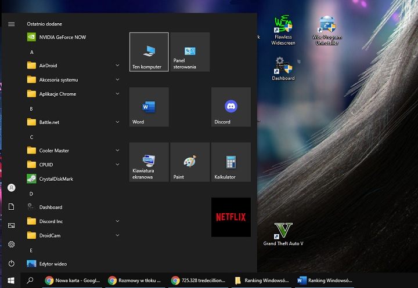The width and height of the screenshot is (418, 288).
Task: Select the DroidCam folder label
Action: (50, 236)
